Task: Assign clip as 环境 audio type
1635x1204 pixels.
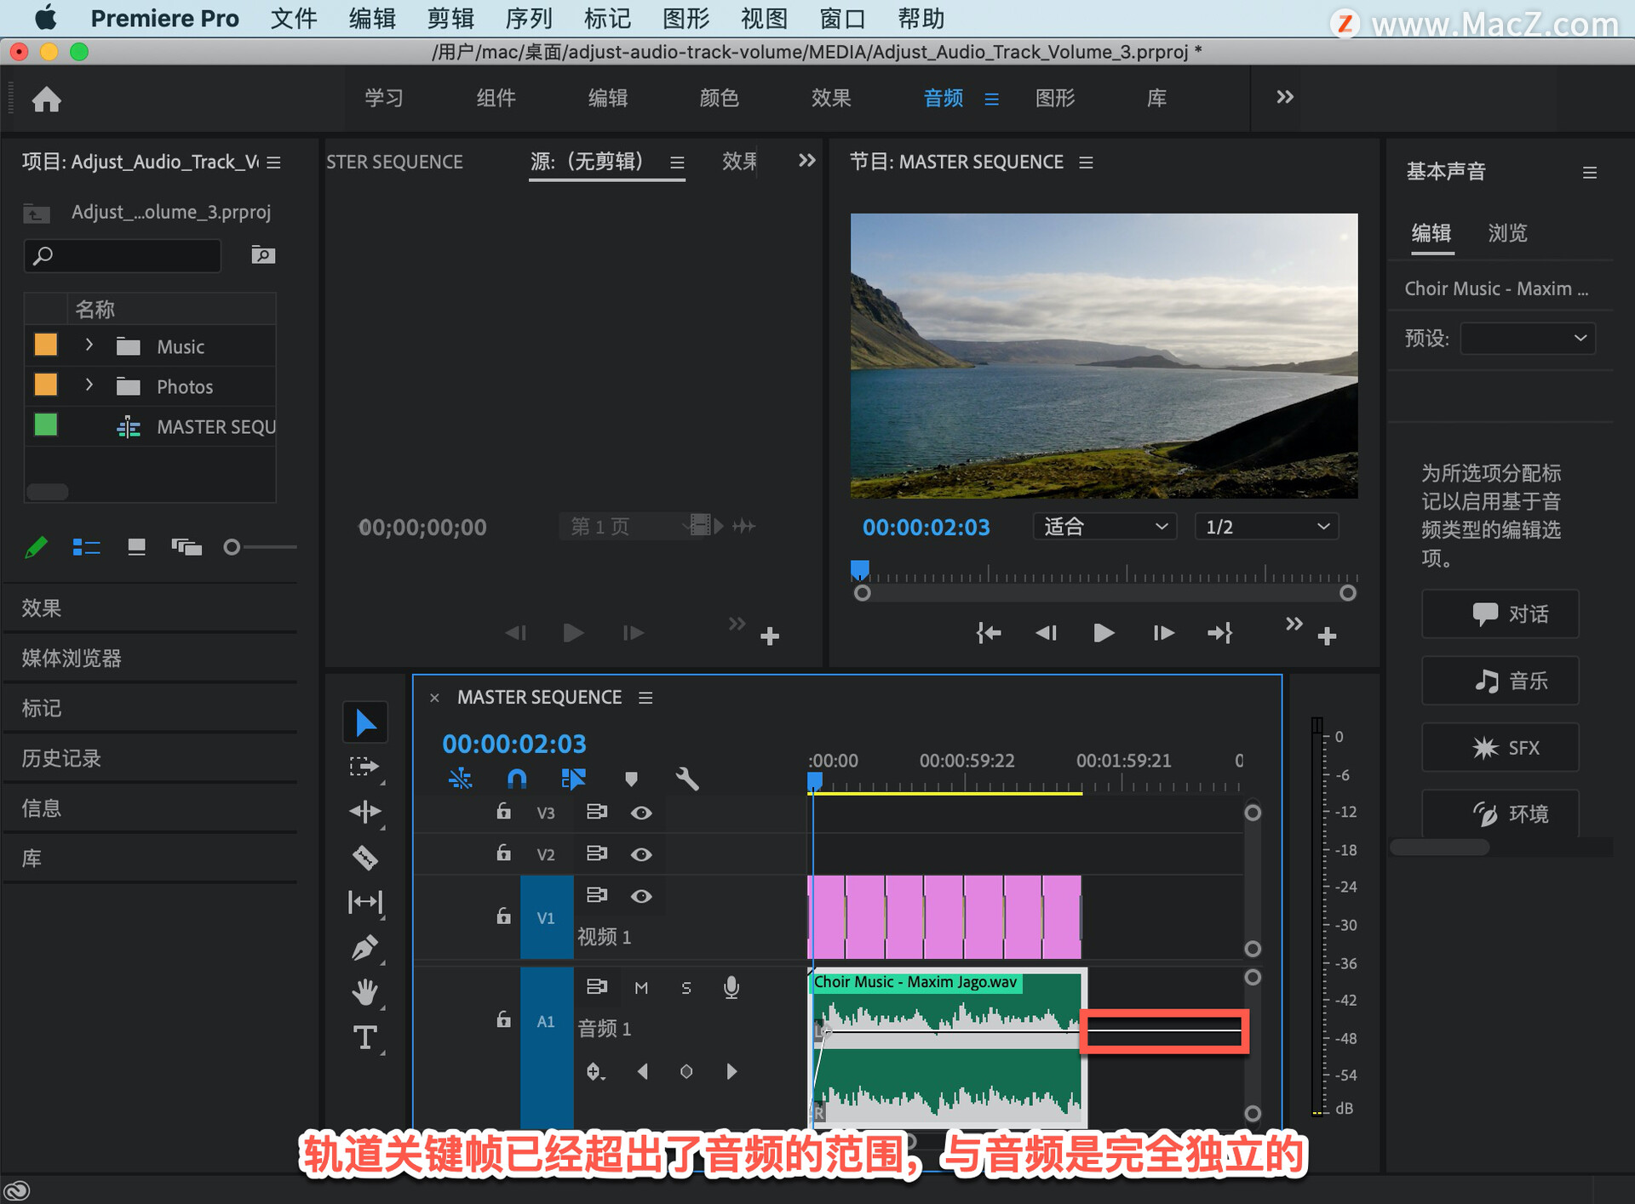Action: pos(1500,814)
